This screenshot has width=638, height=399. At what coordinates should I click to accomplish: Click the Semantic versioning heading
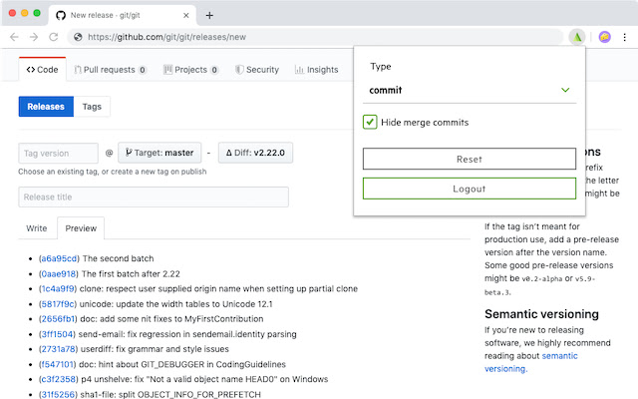(541, 314)
